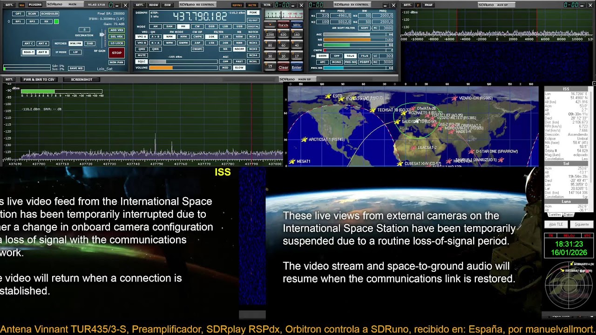Click ADD VRX button
596x335 pixels.
click(x=116, y=30)
